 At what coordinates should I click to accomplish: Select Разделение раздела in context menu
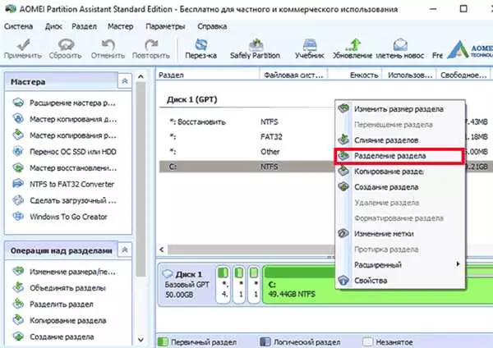point(399,156)
